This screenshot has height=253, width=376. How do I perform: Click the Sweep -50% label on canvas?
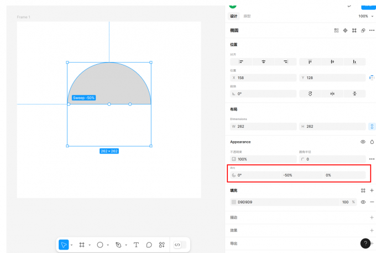pyautogui.click(x=83, y=97)
